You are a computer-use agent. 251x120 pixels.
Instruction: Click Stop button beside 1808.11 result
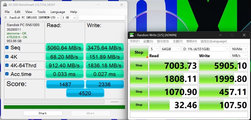(x=139, y=78)
